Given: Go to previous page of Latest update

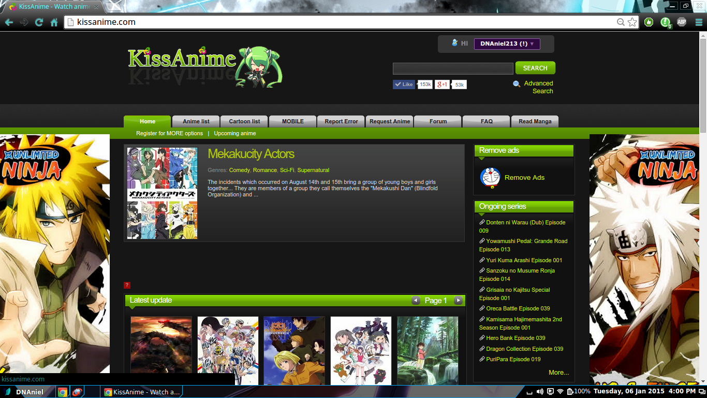Looking at the screenshot, I should [x=416, y=301].
